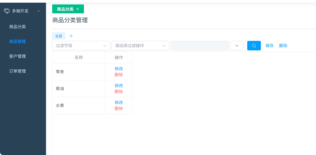Click 修改 for the 零食 row

pos(119,69)
